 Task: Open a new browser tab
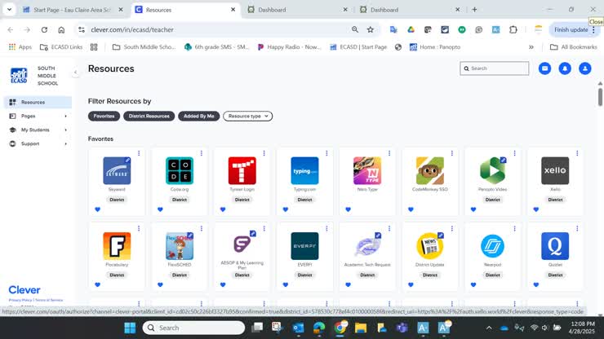pyautogui.click(x=474, y=10)
